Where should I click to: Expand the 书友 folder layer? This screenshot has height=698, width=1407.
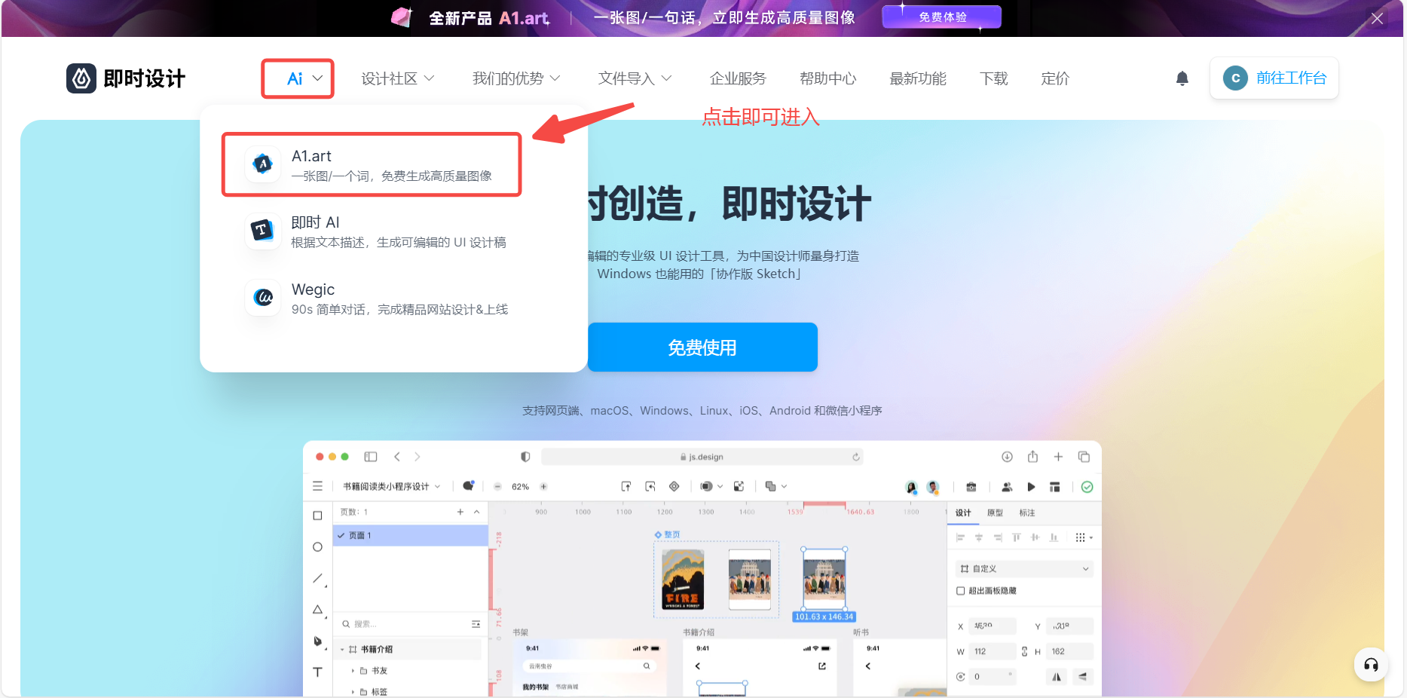(353, 670)
